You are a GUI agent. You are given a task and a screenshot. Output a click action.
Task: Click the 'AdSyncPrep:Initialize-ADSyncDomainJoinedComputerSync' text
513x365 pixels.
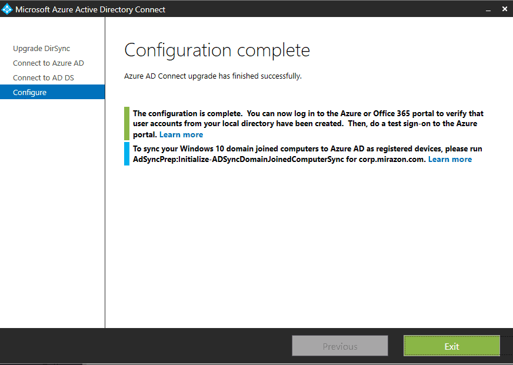tap(238, 159)
